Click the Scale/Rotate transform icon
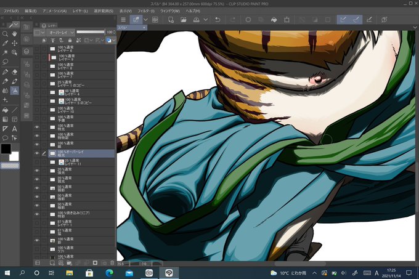This screenshot has height=279, width=419. pos(287,20)
